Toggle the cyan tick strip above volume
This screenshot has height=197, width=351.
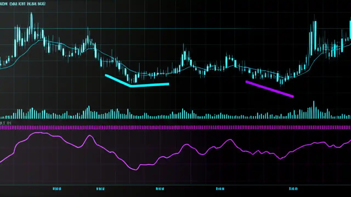(x=175, y=118)
